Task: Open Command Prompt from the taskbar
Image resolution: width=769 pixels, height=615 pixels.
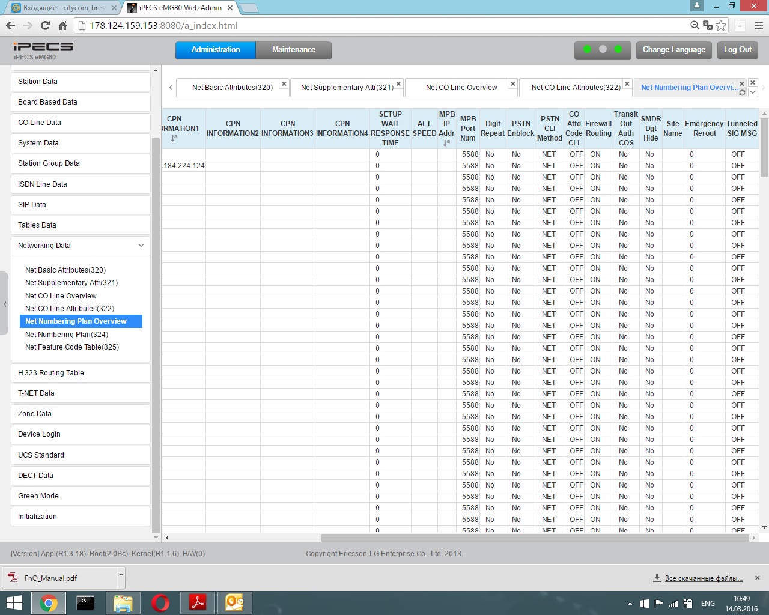Action: [85, 603]
